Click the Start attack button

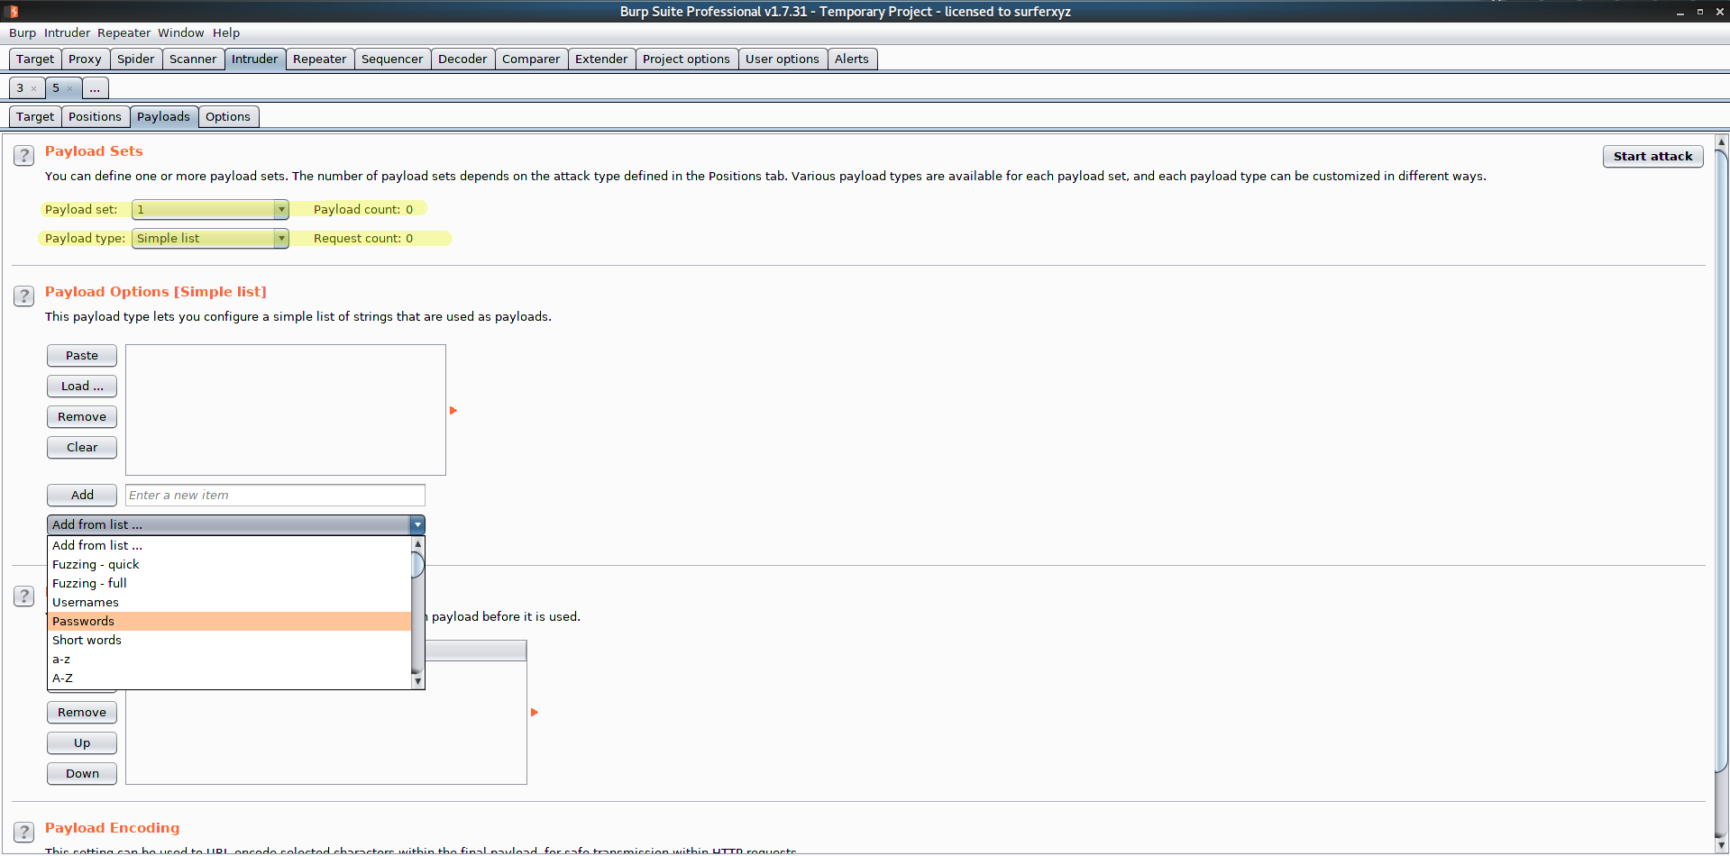coord(1652,156)
